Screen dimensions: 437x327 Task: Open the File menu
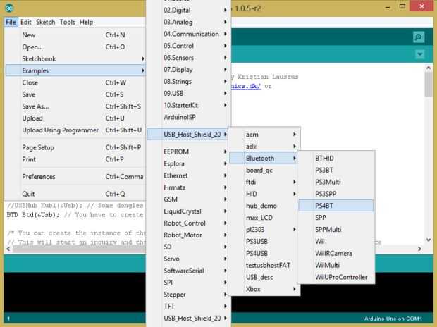click(x=11, y=22)
